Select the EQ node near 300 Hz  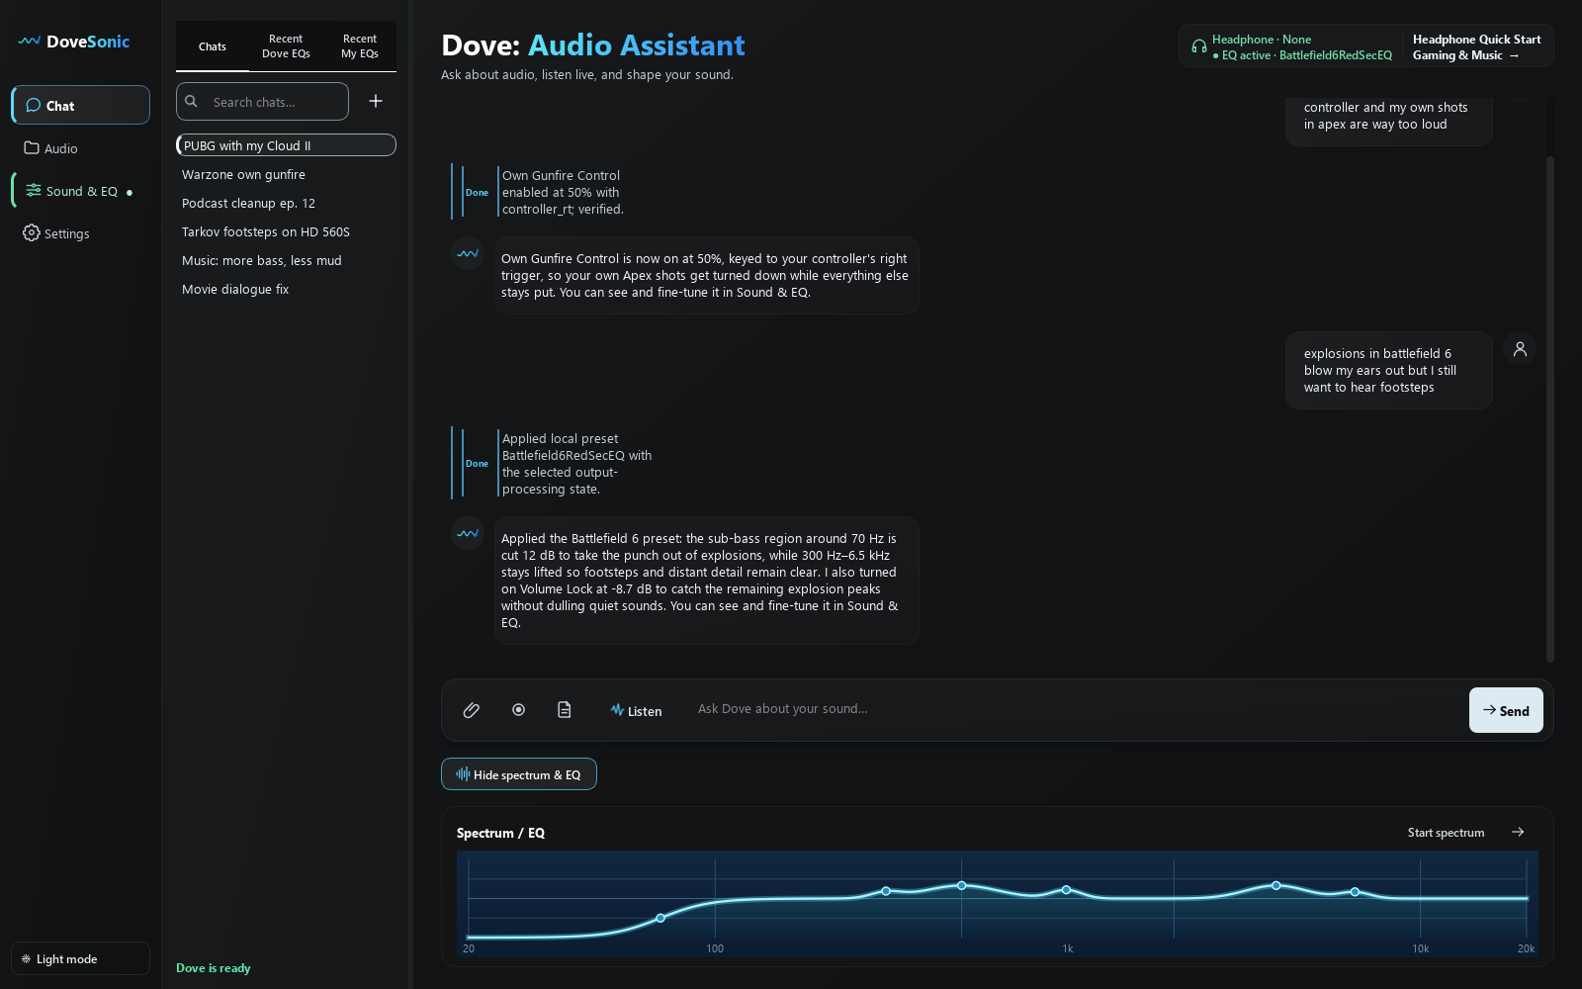click(886, 891)
